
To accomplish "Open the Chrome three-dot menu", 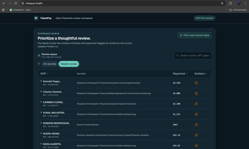I will (245, 3).
